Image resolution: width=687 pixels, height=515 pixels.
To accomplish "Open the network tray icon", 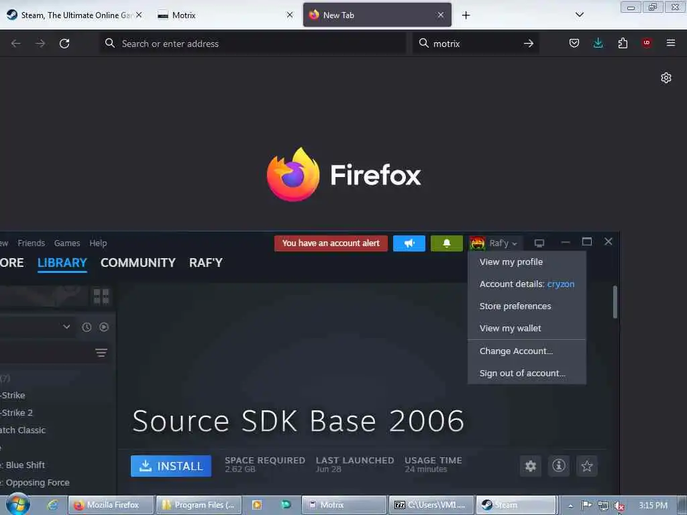I will [603, 506].
